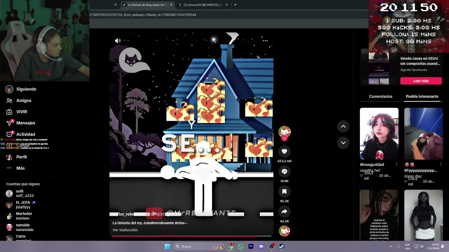The width and height of the screenshot is (449, 252).
Task: Open a new browser tab
Action: coord(235,5)
